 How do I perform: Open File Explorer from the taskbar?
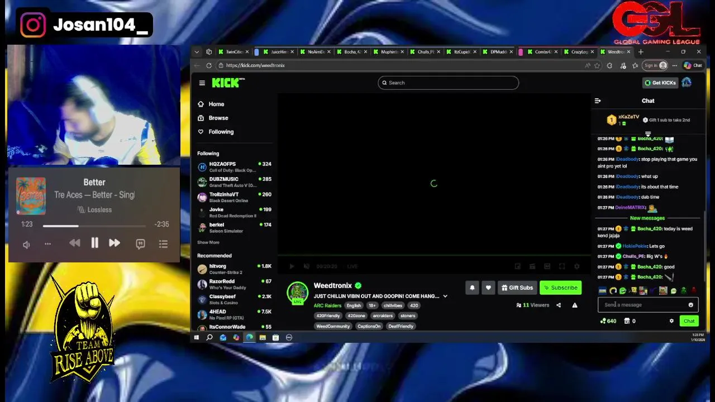263,337
